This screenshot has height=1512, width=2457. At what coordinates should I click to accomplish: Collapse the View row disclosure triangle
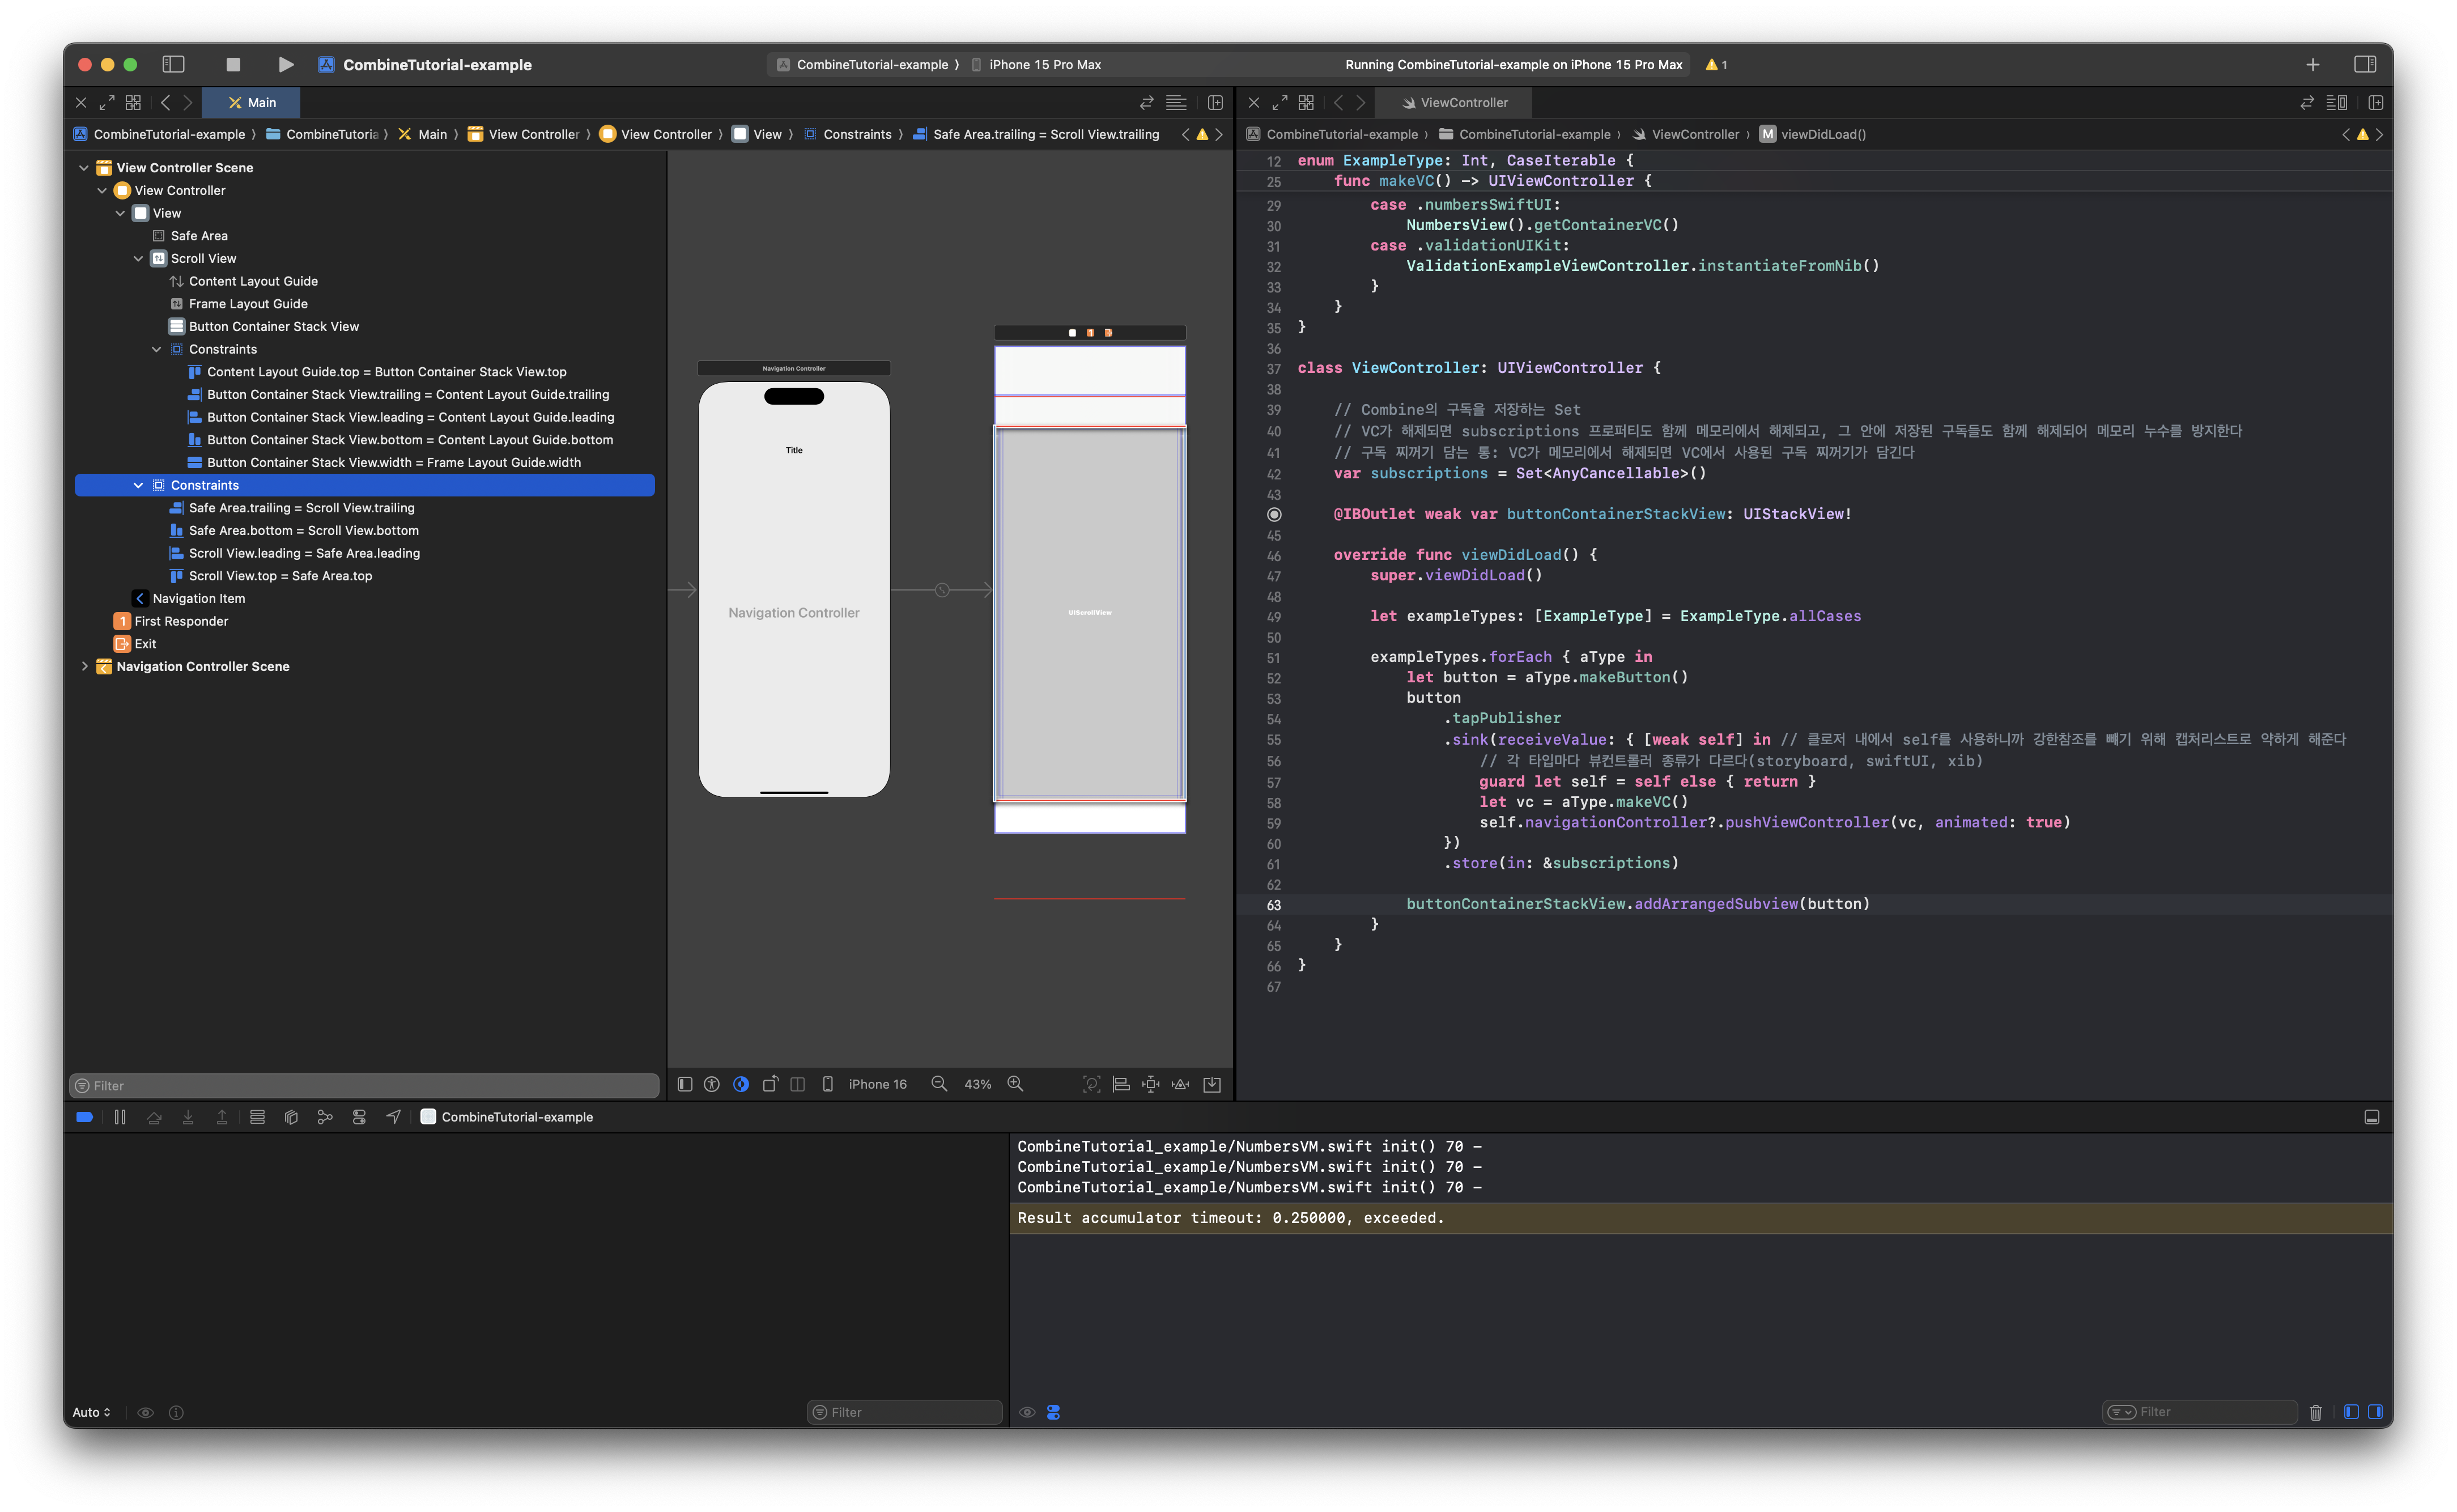coord(120,213)
